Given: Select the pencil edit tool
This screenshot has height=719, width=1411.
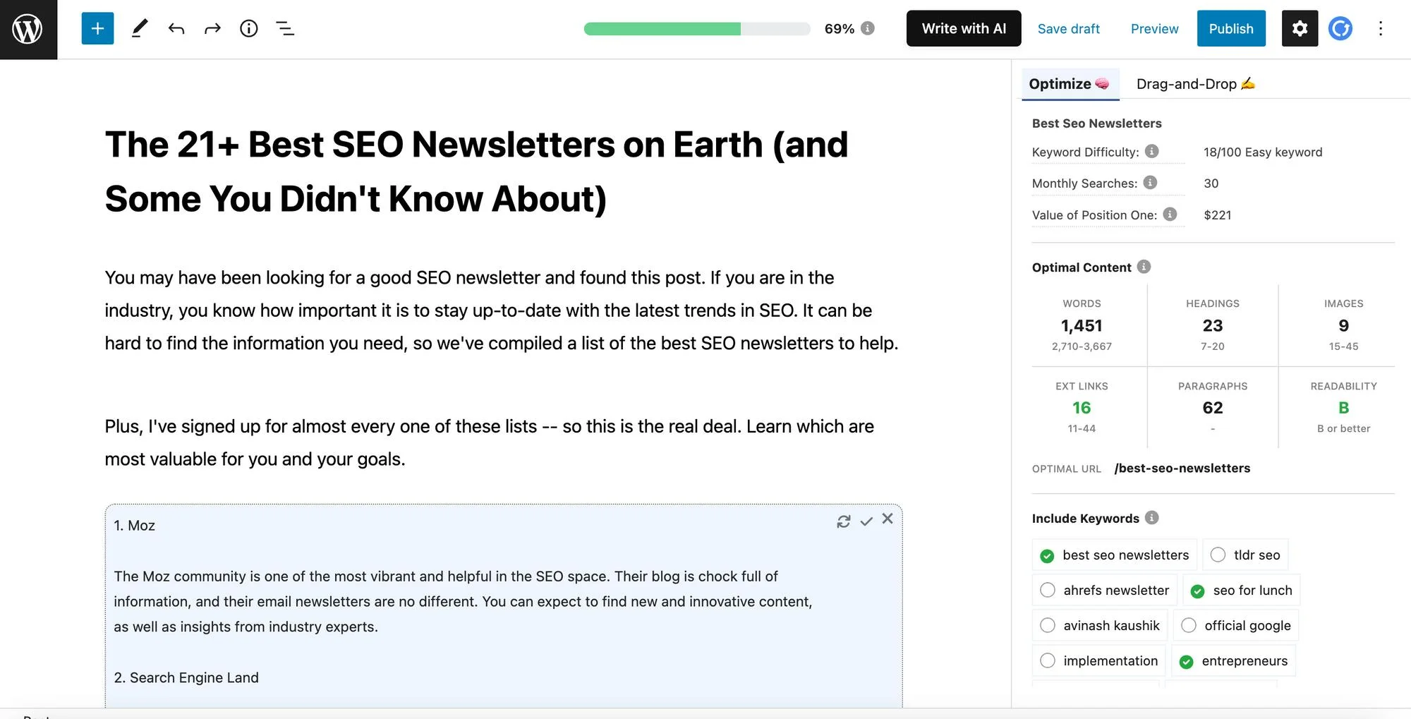Looking at the screenshot, I should (x=140, y=29).
